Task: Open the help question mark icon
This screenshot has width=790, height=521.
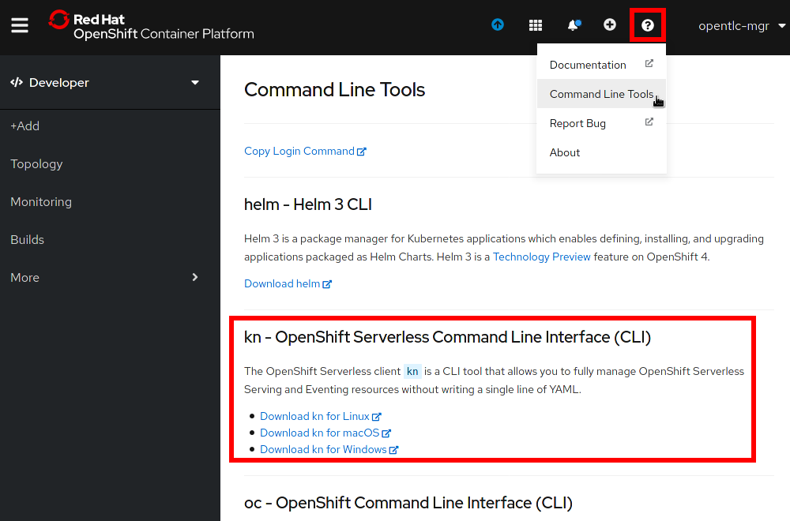Action: 648,25
